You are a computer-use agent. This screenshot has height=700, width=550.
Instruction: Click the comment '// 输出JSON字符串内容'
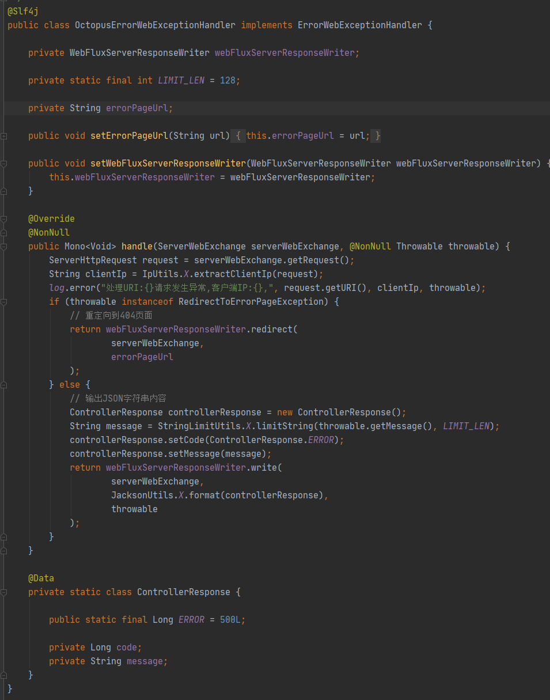click(x=118, y=399)
